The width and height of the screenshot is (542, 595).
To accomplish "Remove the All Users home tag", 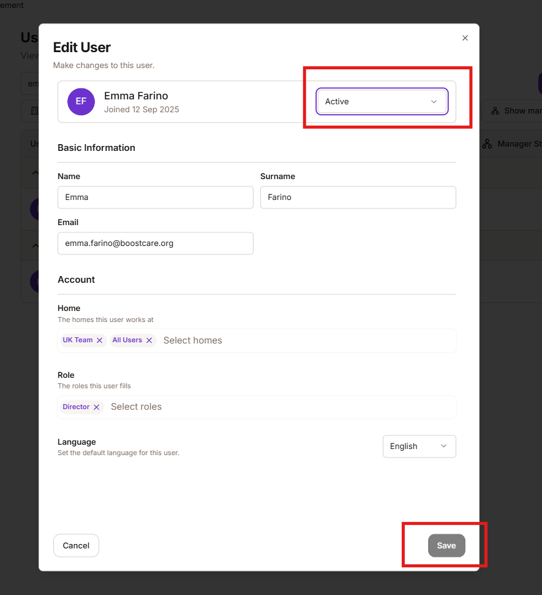I will pyautogui.click(x=149, y=340).
